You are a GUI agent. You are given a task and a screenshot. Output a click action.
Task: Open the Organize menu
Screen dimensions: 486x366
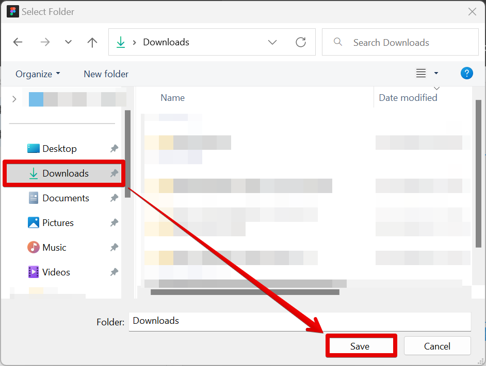[38, 74]
